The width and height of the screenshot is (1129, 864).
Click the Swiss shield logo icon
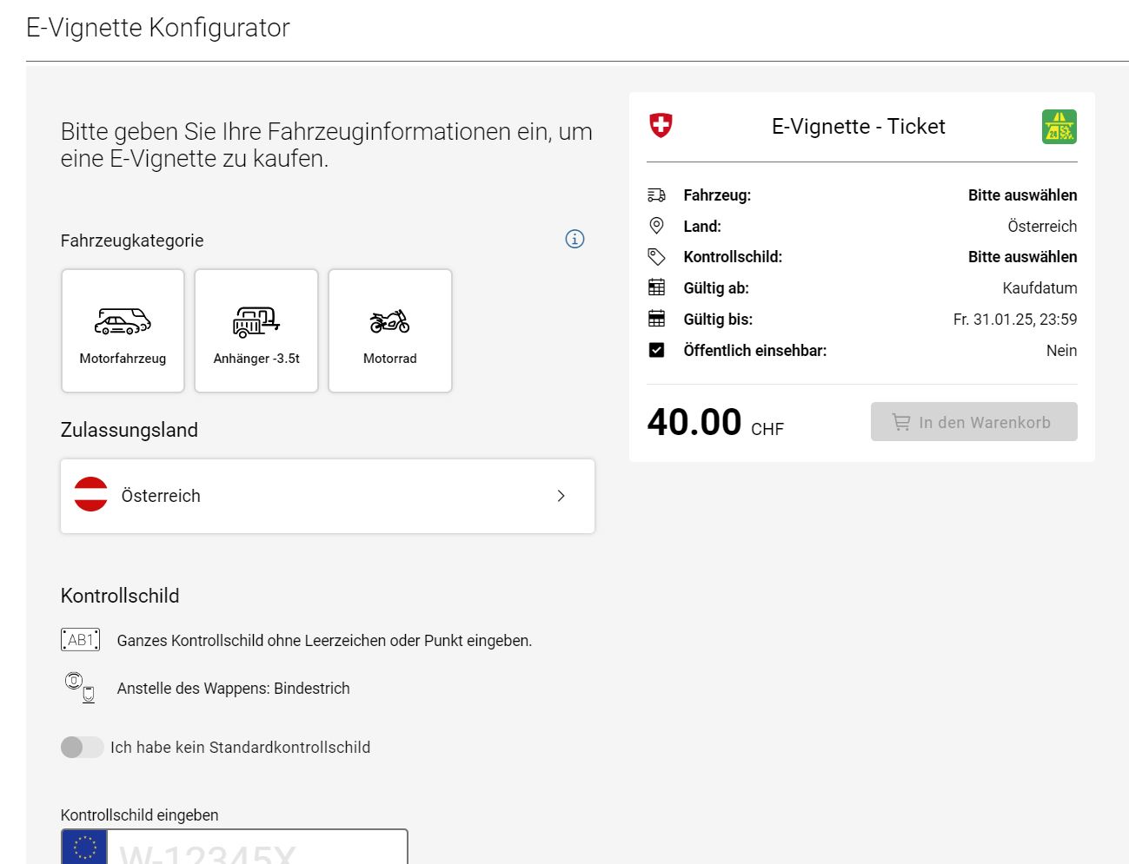pyautogui.click(x=661, y=126)
